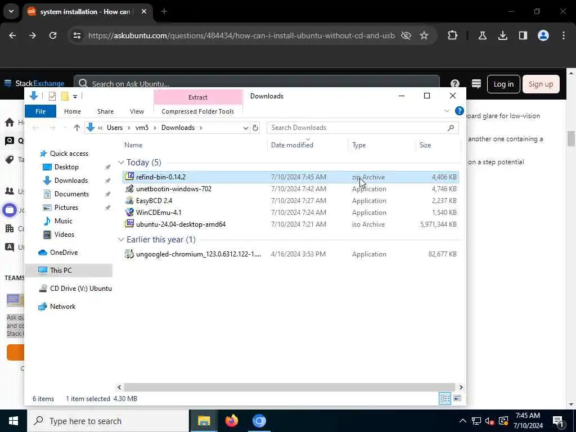Open the notification center icon
This screenshot has height=432, width=576.
[x=559, y=421]
